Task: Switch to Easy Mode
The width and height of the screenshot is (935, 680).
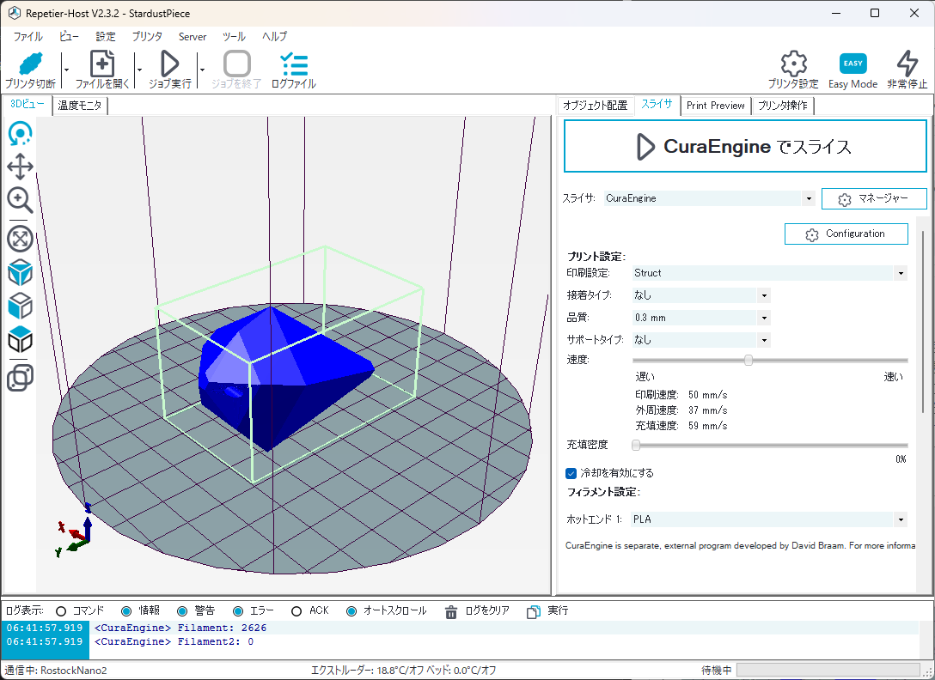Action: (x=852, y=71)
